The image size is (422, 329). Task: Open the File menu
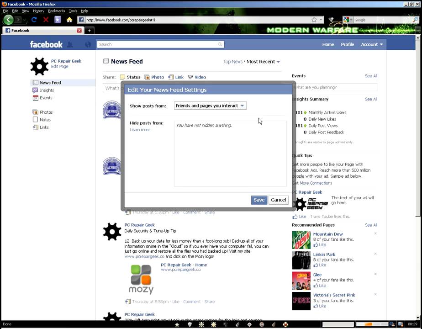click(5, 11)
